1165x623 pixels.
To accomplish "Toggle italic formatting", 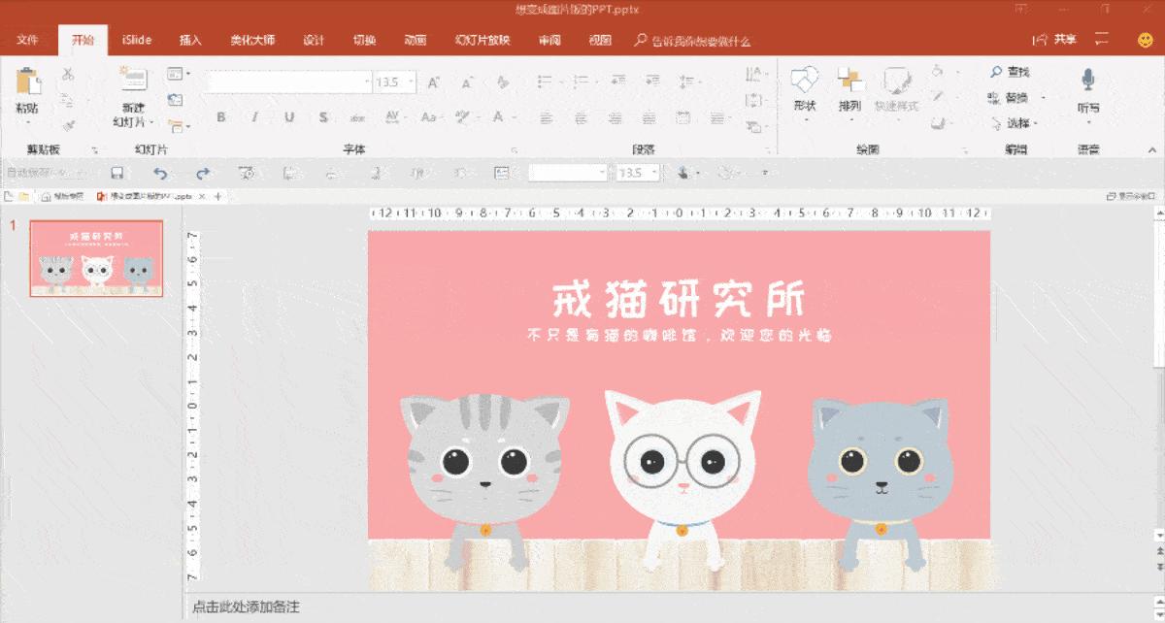I will pos(254,117).
